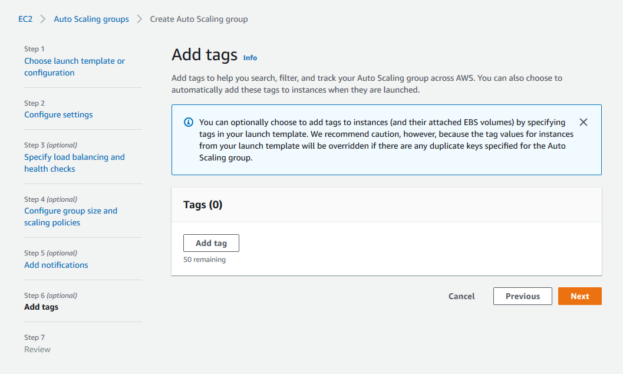
Task: Go to Configure settings step
Action: tap(58, 114)
